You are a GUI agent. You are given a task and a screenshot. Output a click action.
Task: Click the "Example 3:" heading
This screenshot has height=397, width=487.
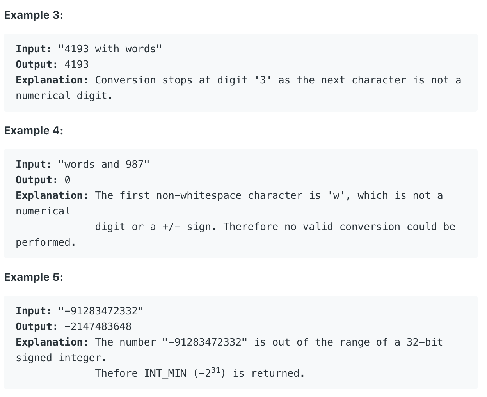[x=34, y=15]
